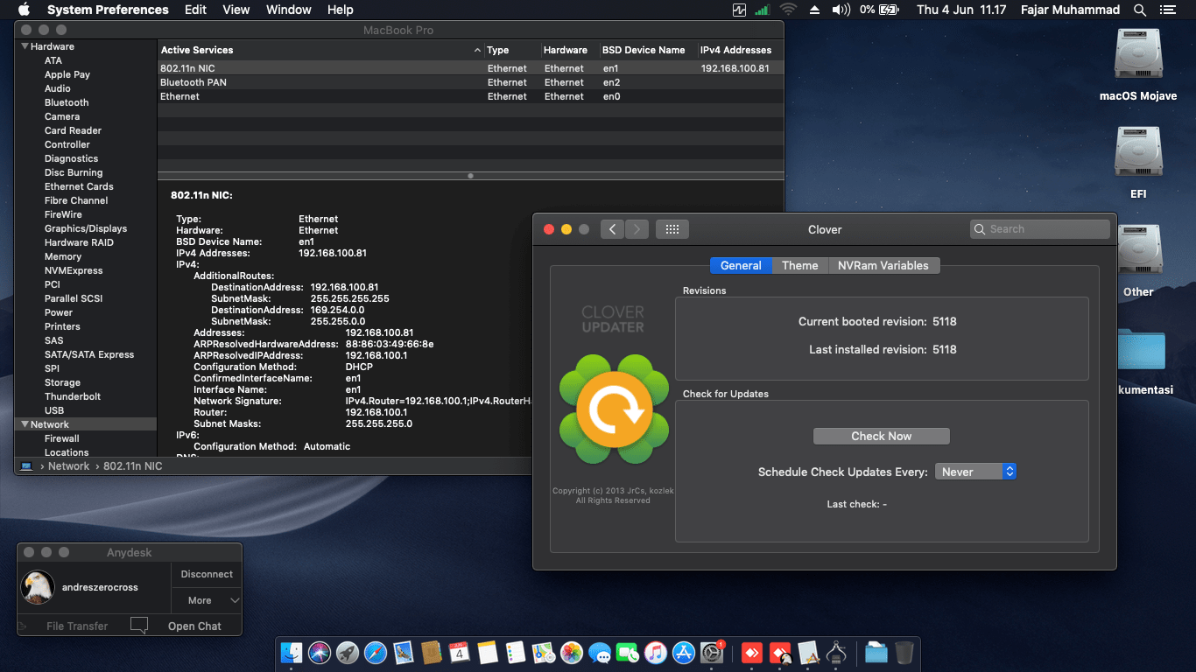The height and width of the screenshot is (672, 1196).
Task: Select Ethernet Cards in the sidebar
Action: [79, 186]
